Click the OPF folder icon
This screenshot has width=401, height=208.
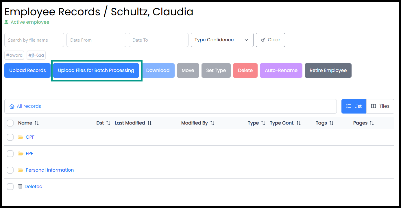(21, 137)
